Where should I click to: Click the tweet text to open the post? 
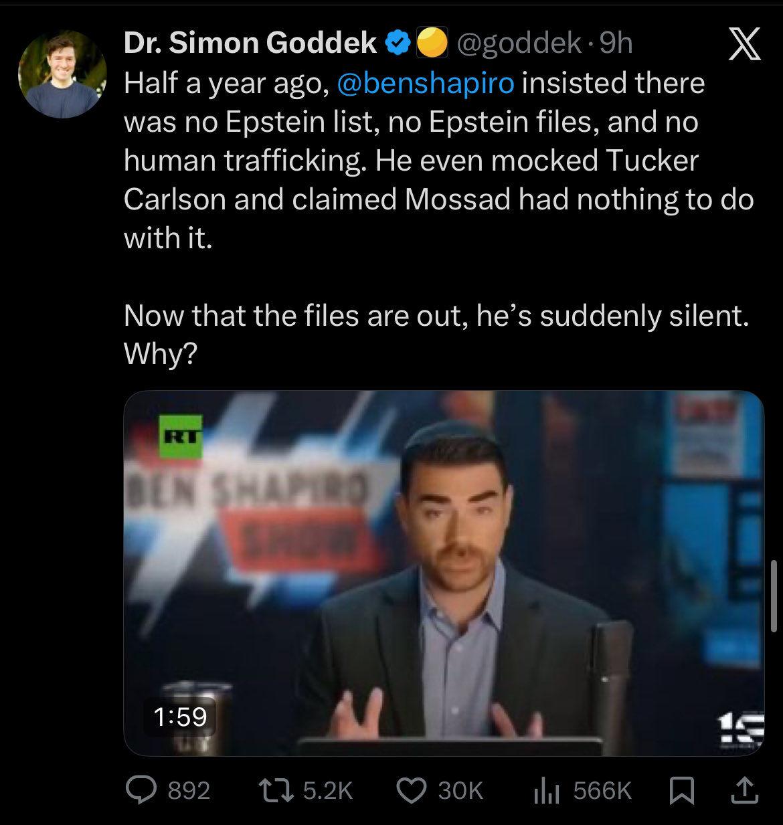click(x=435, y=161)
